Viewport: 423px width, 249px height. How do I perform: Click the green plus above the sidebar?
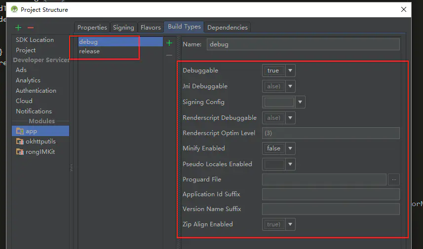click(x=18, y=28)
